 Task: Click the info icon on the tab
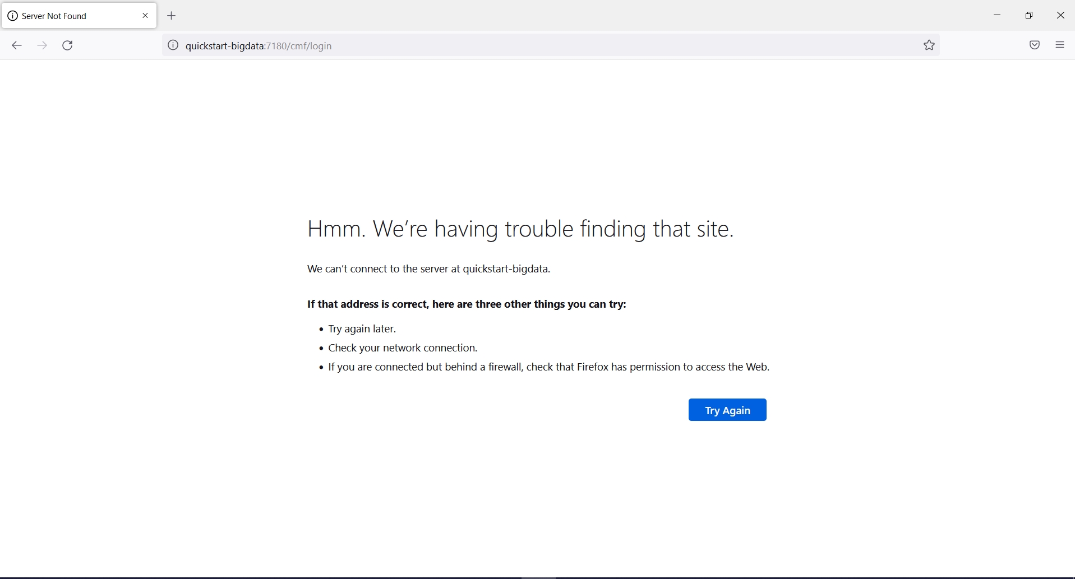pyautogui.click(x=13, y=15)
